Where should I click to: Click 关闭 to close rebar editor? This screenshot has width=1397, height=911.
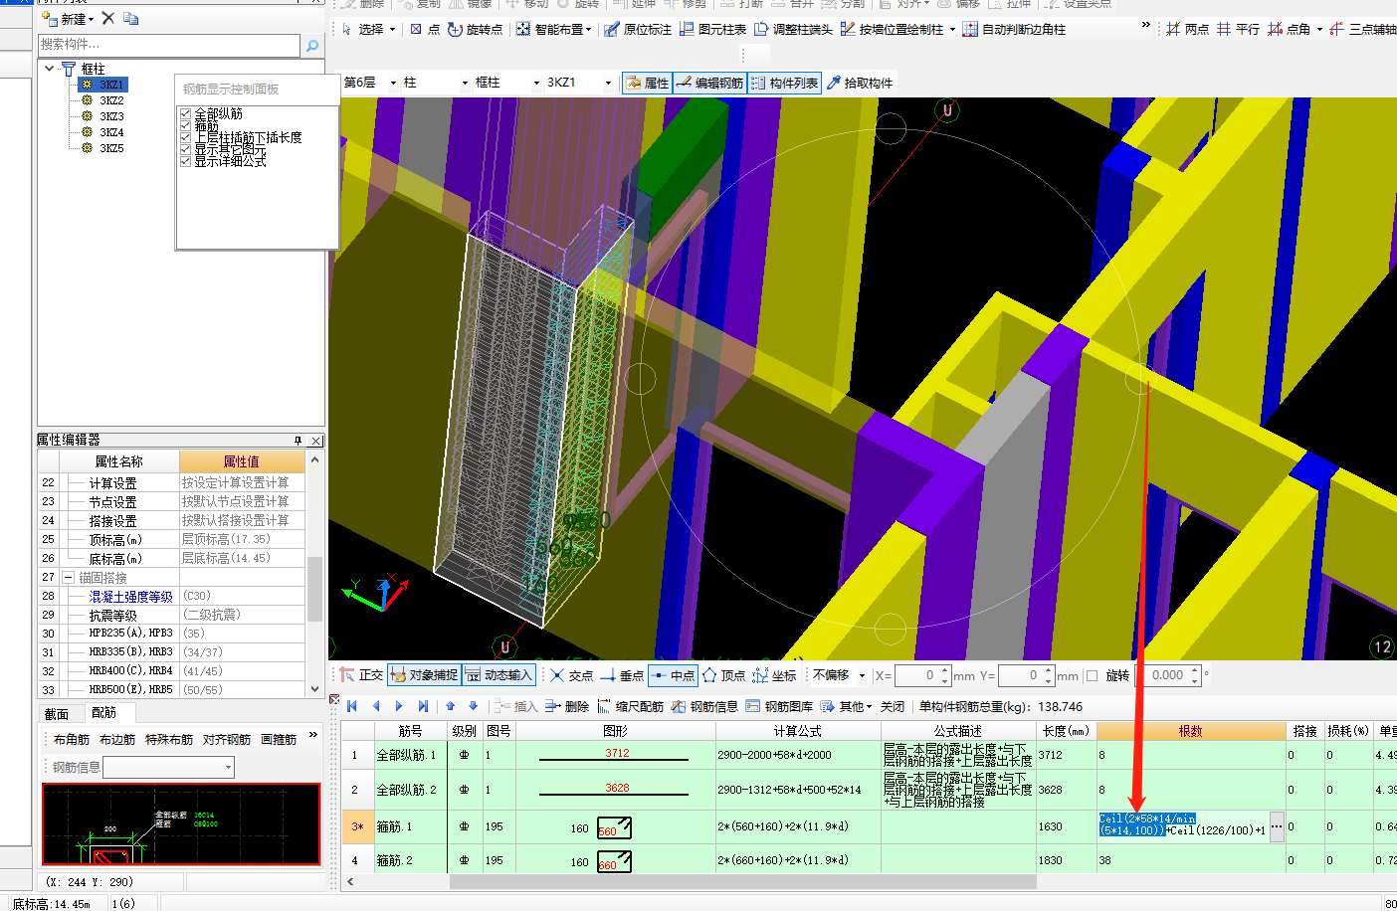(x=893, y=706)
